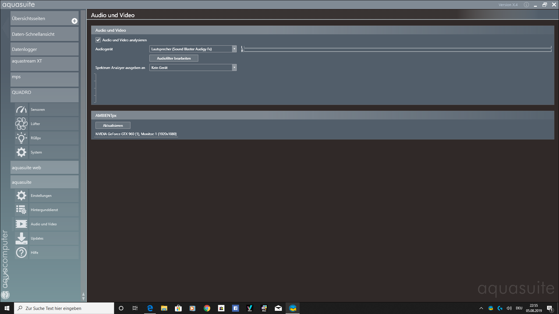
Task: Click the sidebar scroll down arrow
Action: point(84,299)
